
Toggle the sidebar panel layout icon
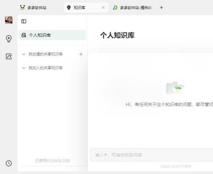24,21
